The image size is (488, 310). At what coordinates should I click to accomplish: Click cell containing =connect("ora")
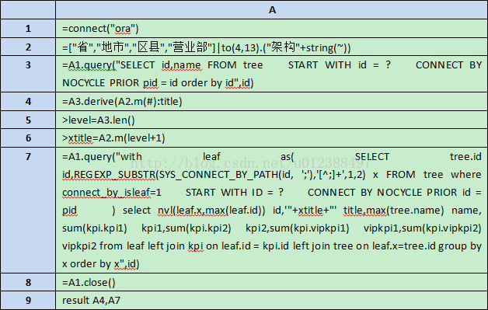click(272, 28)
